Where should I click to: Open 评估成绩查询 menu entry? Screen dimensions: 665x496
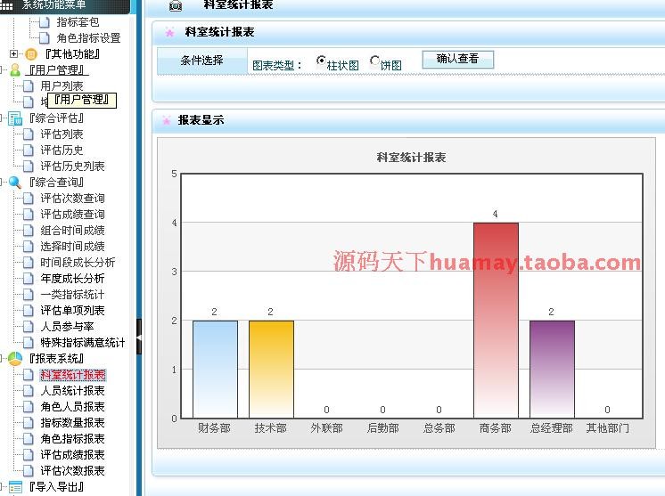point(72,215)
